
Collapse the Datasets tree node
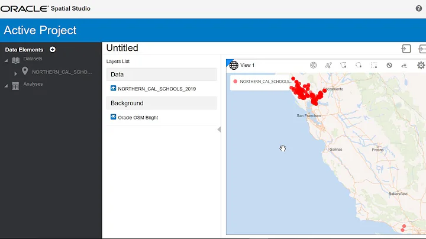(6, 60)
